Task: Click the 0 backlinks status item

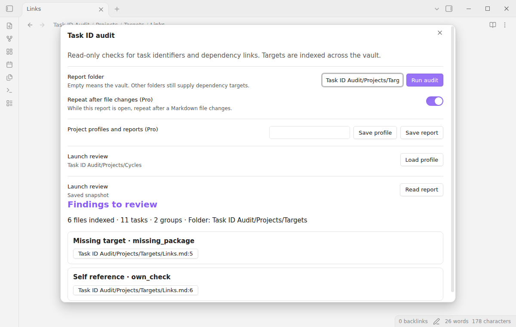Action: point(413,321)
